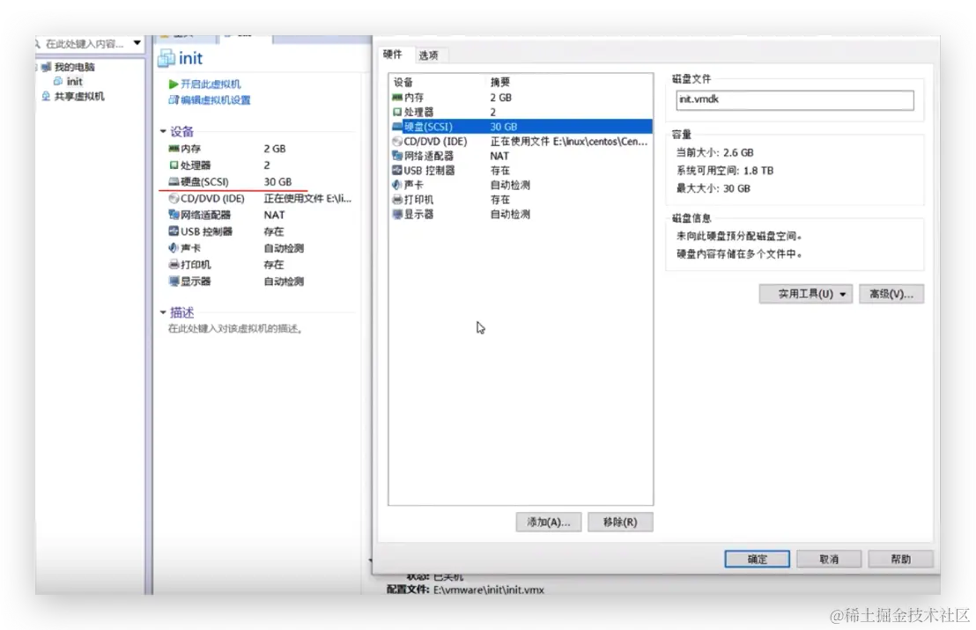
Task: Click the USB controller icon in settings dialog
Action: pyautogui.click(x=397, y=170)
